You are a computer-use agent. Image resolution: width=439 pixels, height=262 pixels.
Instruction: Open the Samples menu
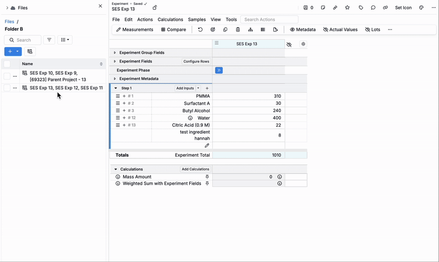[196, 20]
